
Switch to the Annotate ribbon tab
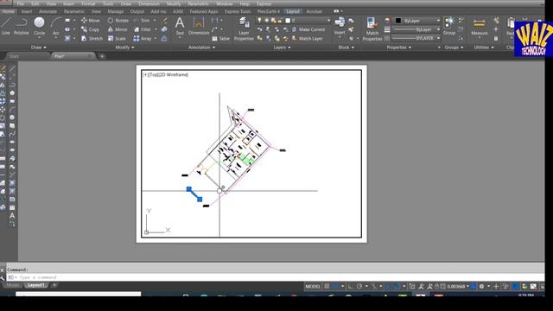tap(48, 11)
